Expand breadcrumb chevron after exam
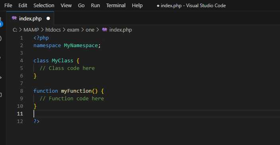This screenshot has width=280, height=145. point(82,30)
